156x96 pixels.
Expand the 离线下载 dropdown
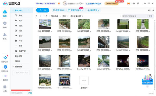[x=99, y=10]
